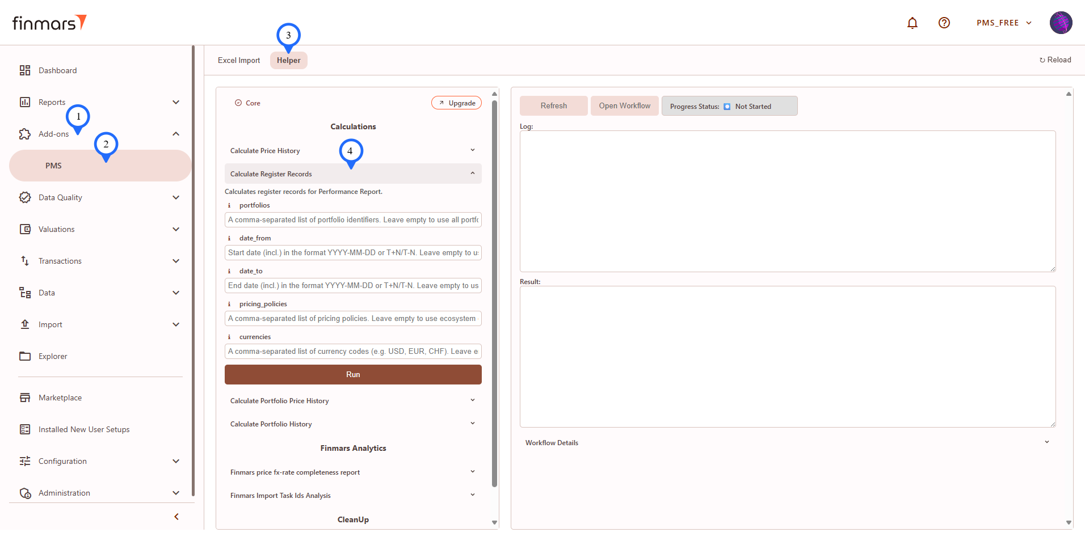Screen dimensions: 1085x541
Task: Expand the Reports menu chevron
Action: point(176,102)
